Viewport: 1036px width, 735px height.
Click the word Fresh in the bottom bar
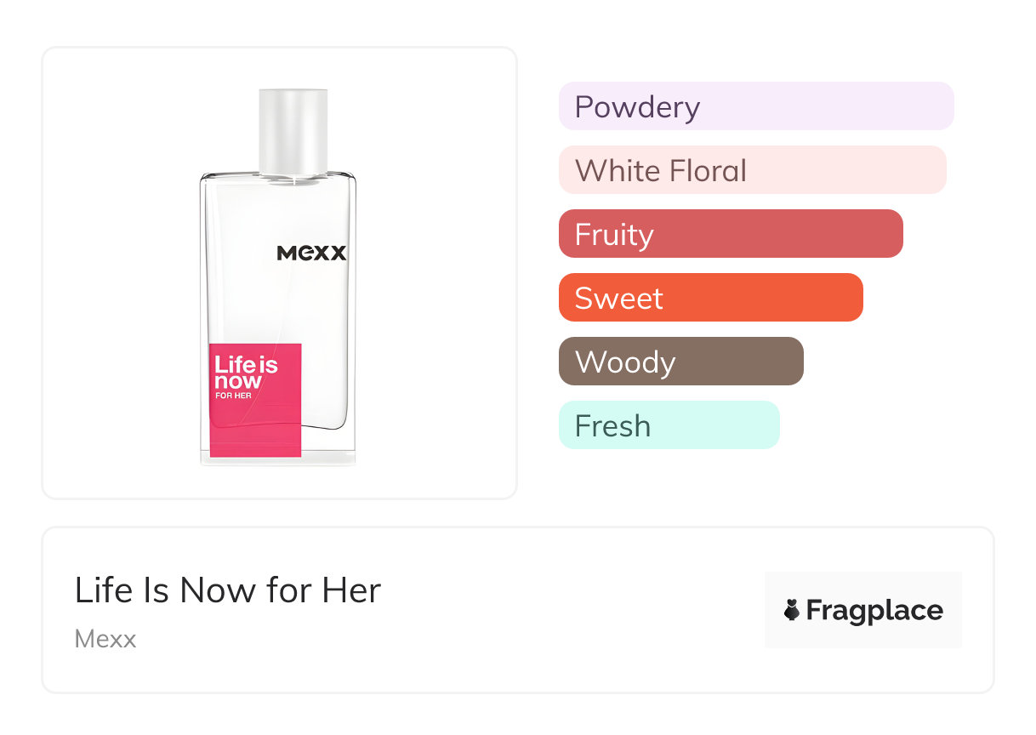pyautogui.click(x=612, y=426)
